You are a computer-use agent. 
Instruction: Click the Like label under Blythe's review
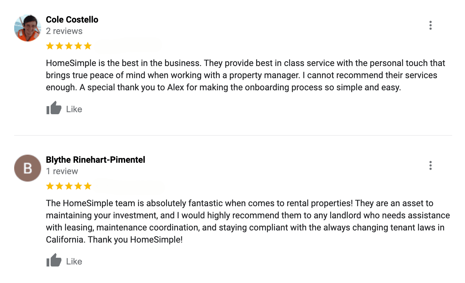coord(74,261)
